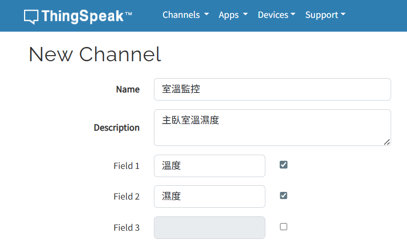Expand the caret arrow beside Support
The height and width of the screenshot is (246, 407).
[x=343, y=14]
